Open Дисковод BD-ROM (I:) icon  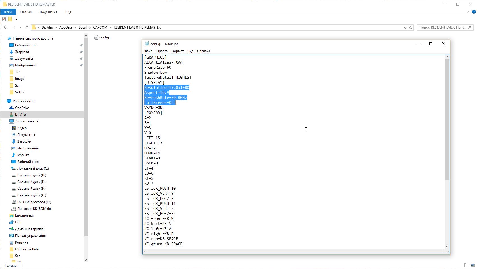[x=14, y=209]
